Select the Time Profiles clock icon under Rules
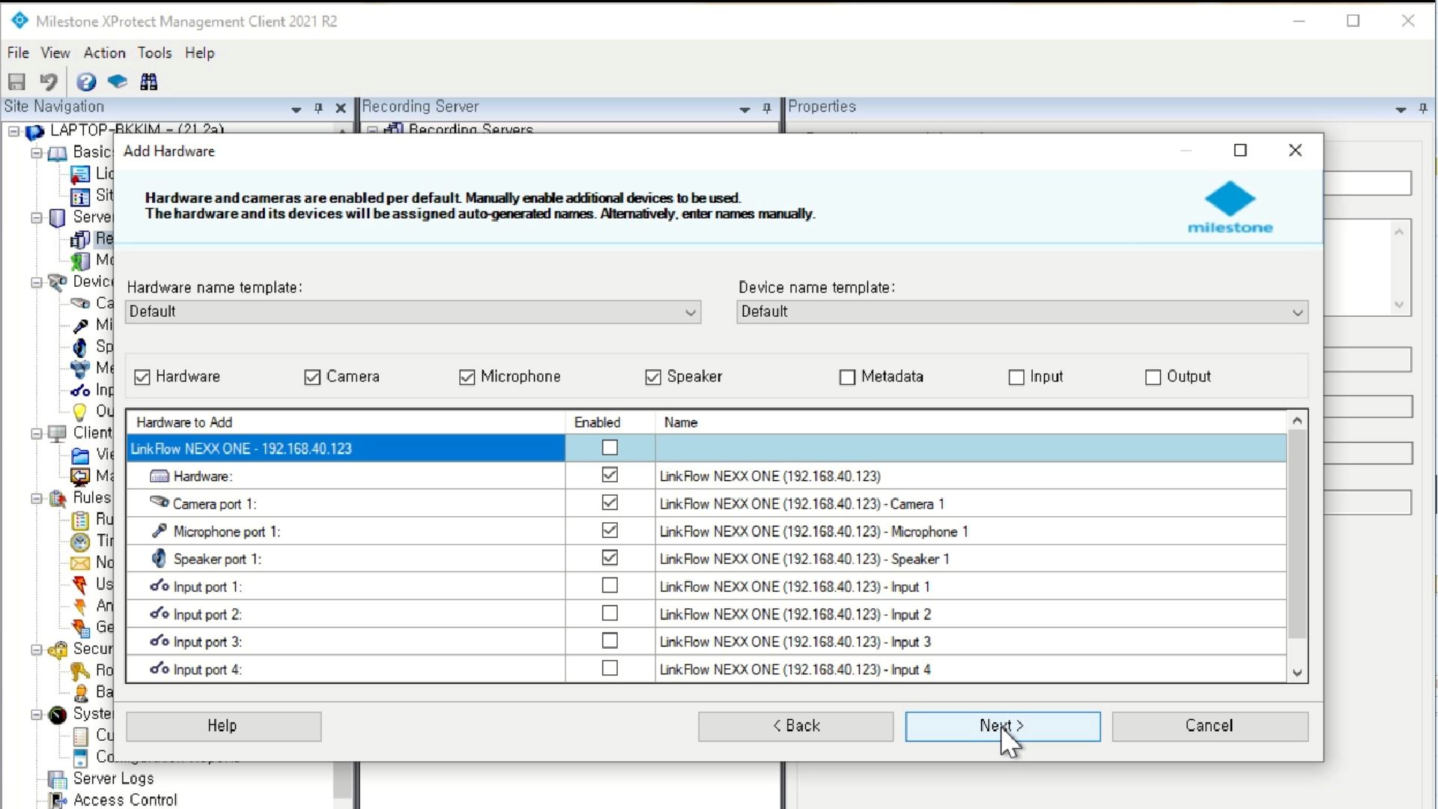 [x=80, y=542]
